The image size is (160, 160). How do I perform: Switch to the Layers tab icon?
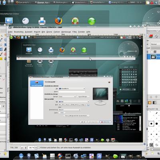151,36
